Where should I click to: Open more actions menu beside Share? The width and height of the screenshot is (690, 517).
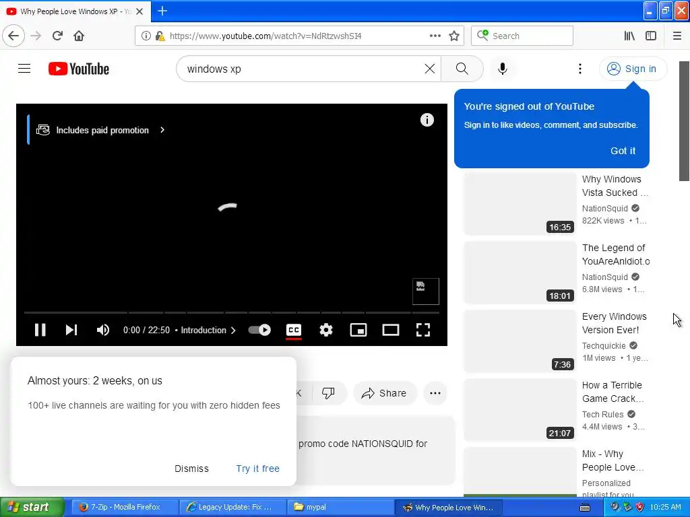point(435,393)
